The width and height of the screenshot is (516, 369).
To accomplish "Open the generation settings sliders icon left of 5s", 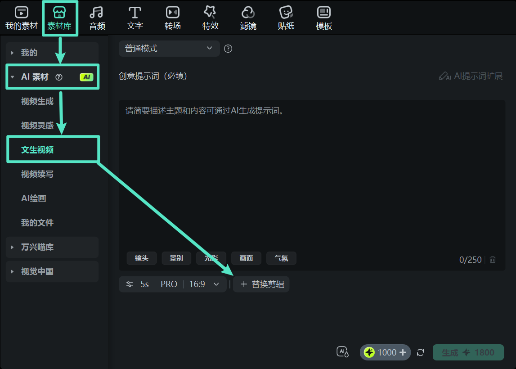I will (129, 284).
